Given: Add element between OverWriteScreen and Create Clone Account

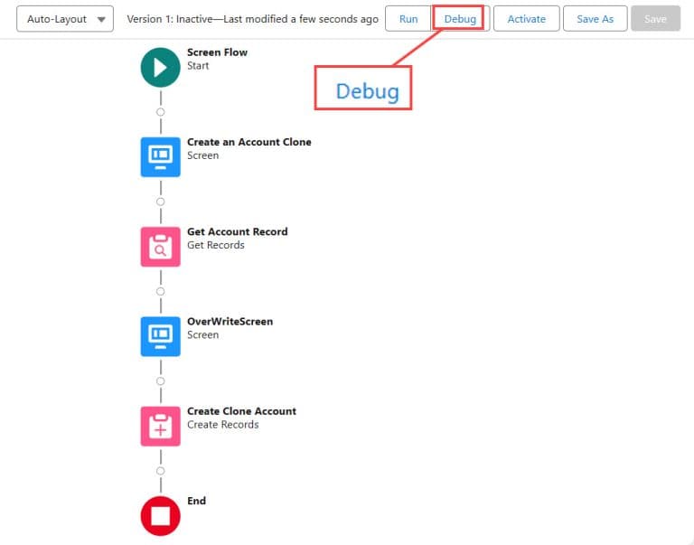Looking at the screenshot, I should click(160, 381).
